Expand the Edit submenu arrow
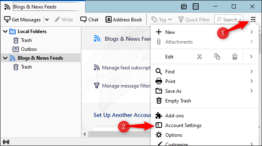Viewport: 262px width, 146px height. pos(251,56)
